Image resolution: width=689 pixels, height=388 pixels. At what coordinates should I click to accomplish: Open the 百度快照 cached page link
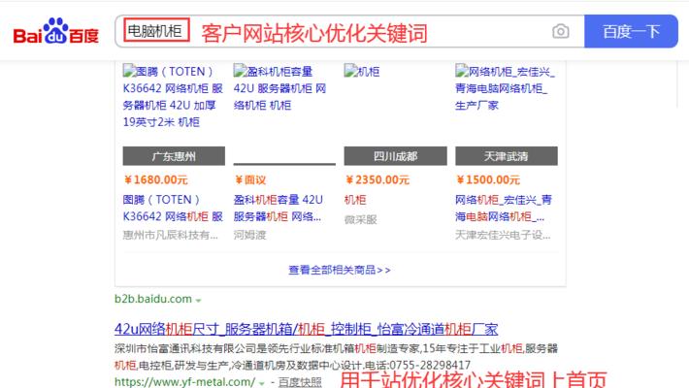[300, 382]
